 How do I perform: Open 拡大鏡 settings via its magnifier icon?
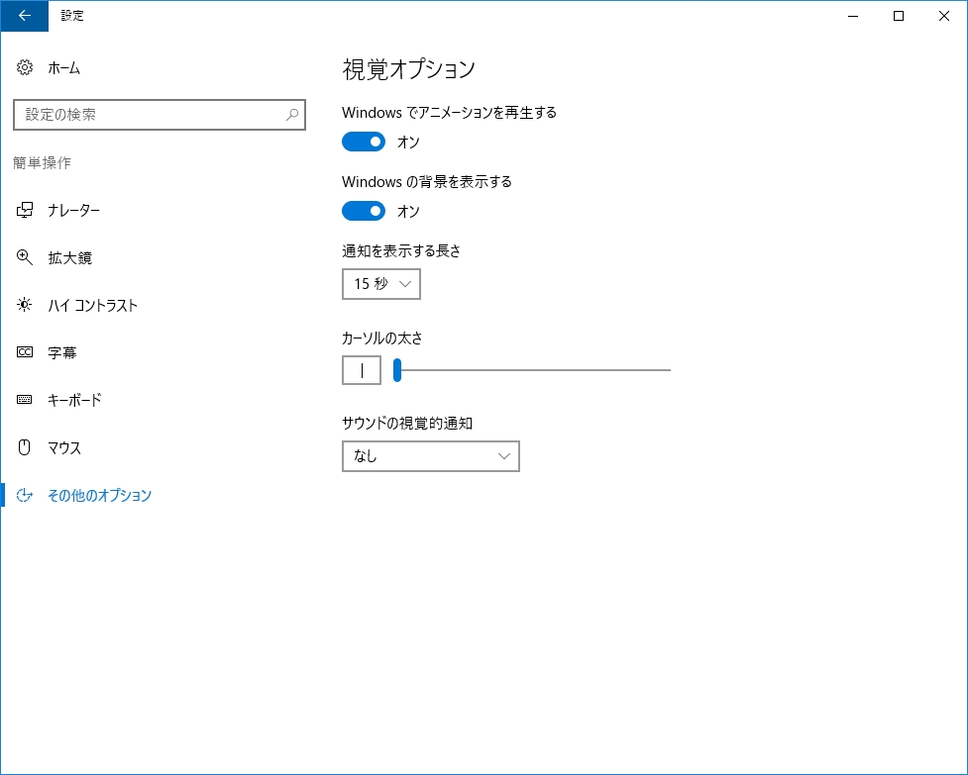[24, 257]
